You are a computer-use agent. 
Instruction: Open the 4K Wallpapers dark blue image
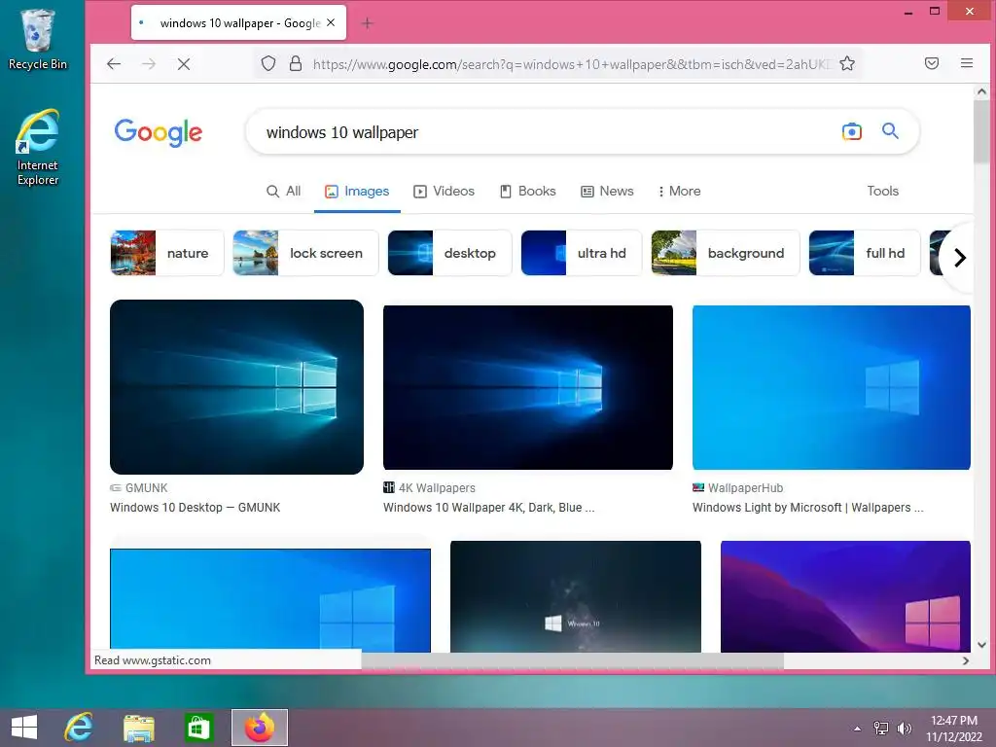[528, 387]
